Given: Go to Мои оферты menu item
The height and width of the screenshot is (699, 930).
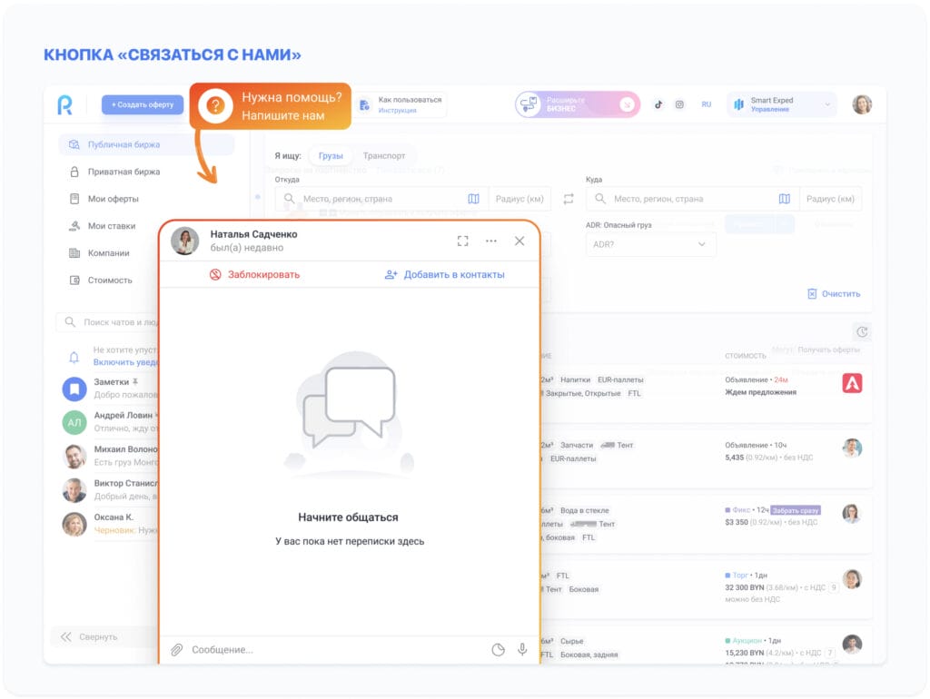Looking at the screenshot, I should click(x=114, y=199).
